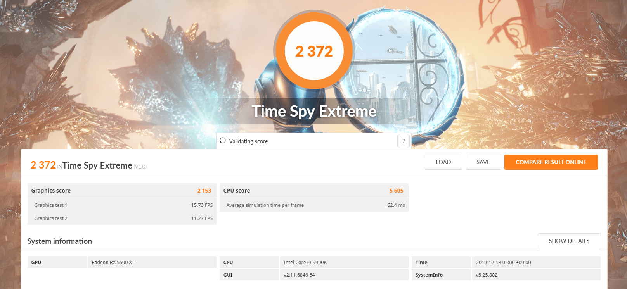Image resolution: width=627 pixels, height=289 pixels.
Task: Show system details via SHOW DETAILS
Action: coord(569,241)
